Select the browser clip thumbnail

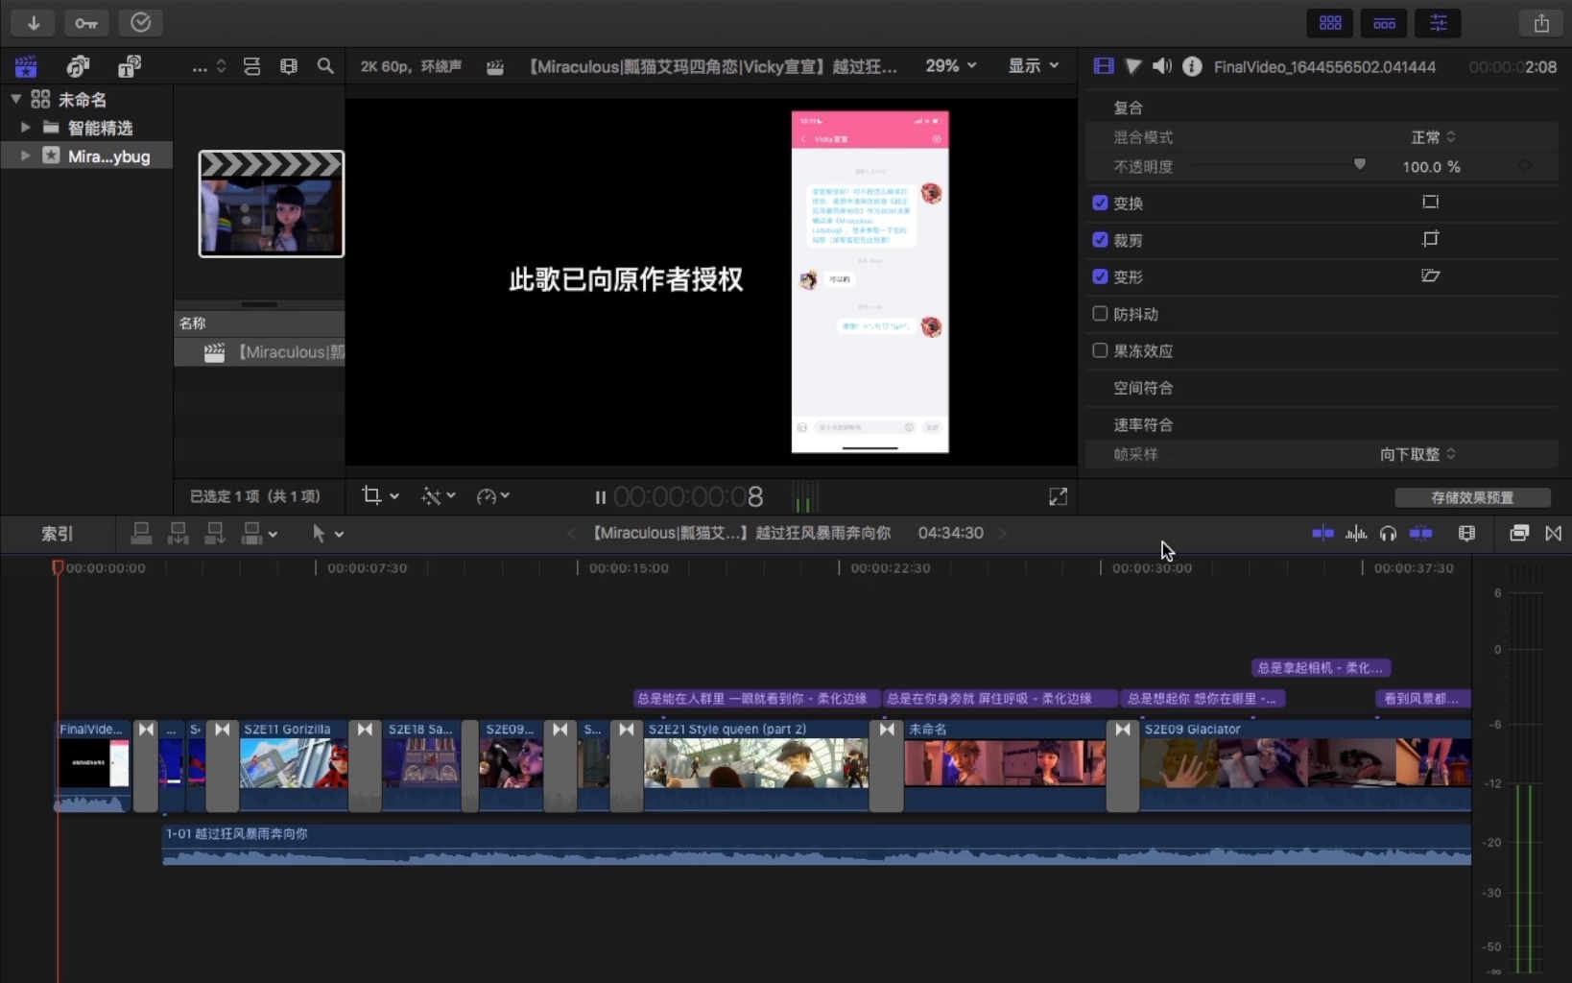click(x=271, y=204)
